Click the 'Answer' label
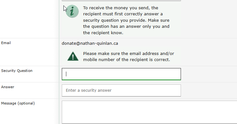The height and width of the screenshot is (124, 237). coord(8,87)
